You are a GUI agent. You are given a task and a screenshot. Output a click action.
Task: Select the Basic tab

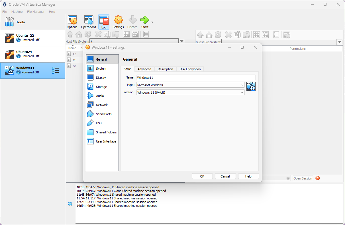tap(127, 69)
